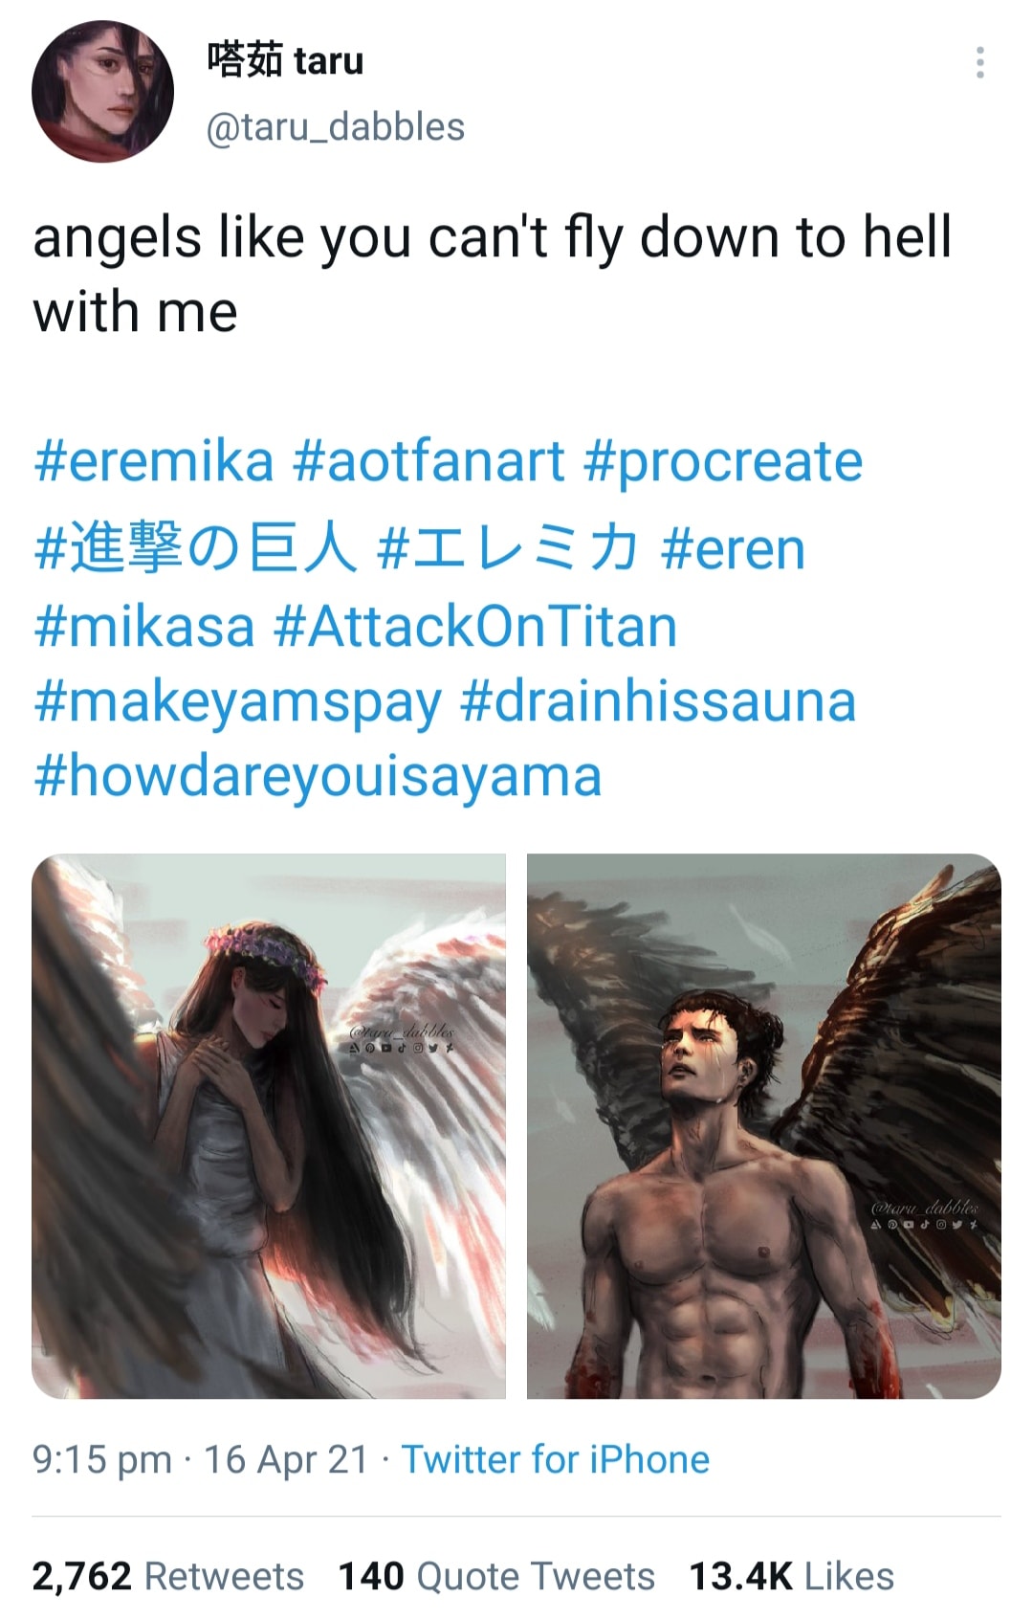Open the @taru_dabbles handle link
The width and height of the screenshot is (1033, 1619).
[335, 127]
